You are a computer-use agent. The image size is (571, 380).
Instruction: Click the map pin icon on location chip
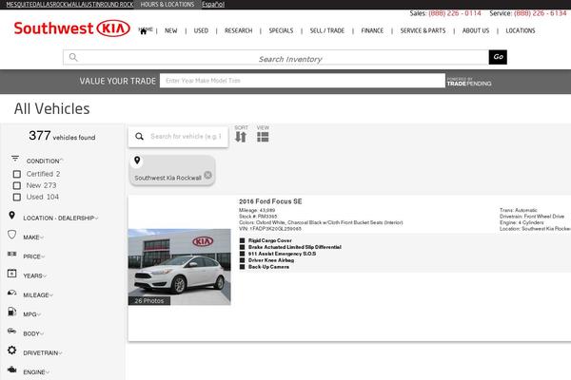click(x=137, y=160)
